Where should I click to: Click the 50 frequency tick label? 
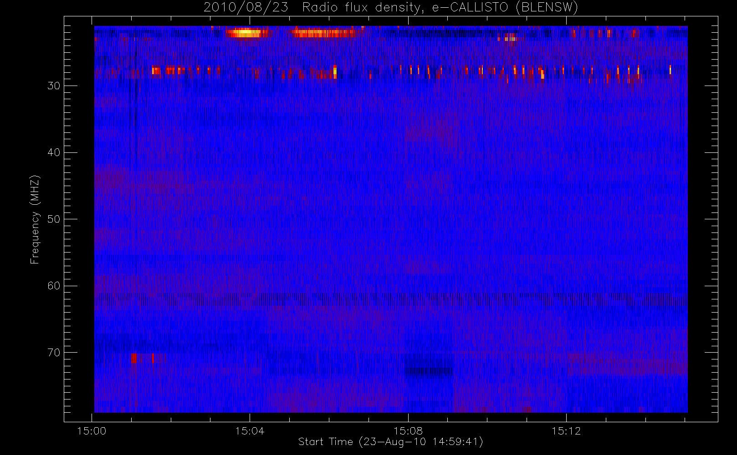coord(54,219)
